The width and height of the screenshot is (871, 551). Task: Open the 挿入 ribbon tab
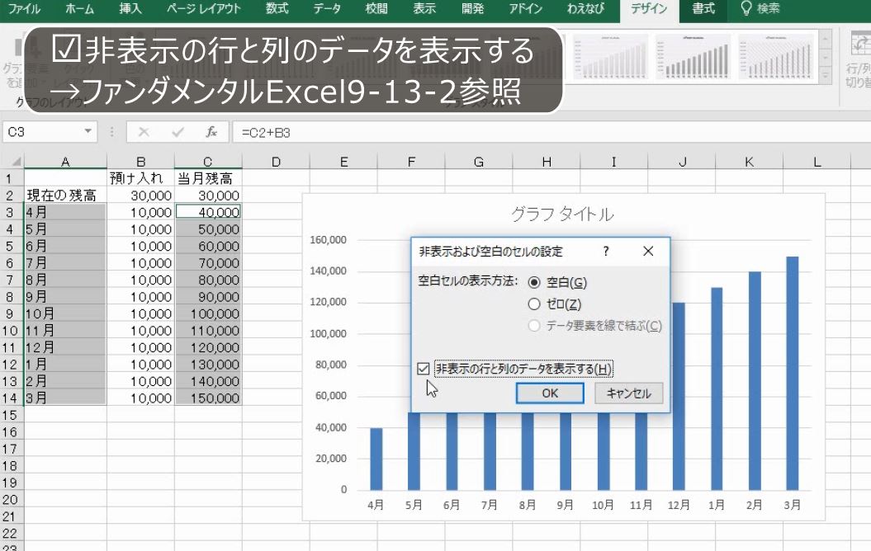pos(130,9)
